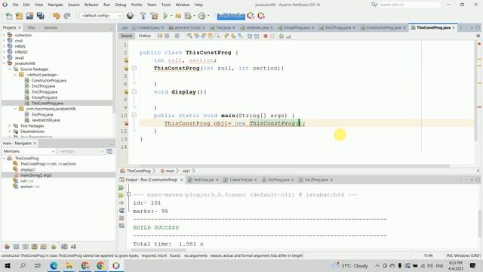Open the Tools menu

click(x=166, y=5)
